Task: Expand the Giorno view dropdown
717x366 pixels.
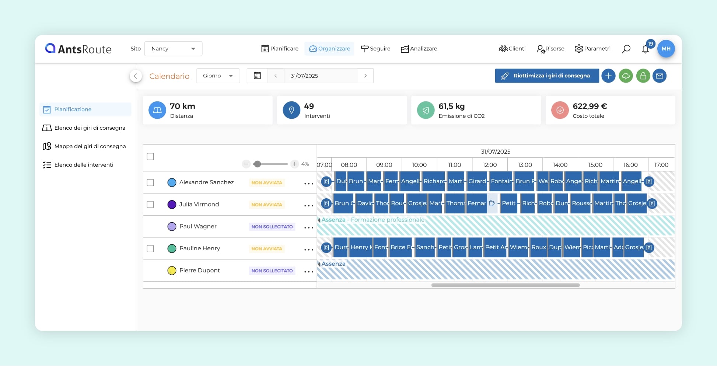Action: pyautogui.click(x=218, y=76)
